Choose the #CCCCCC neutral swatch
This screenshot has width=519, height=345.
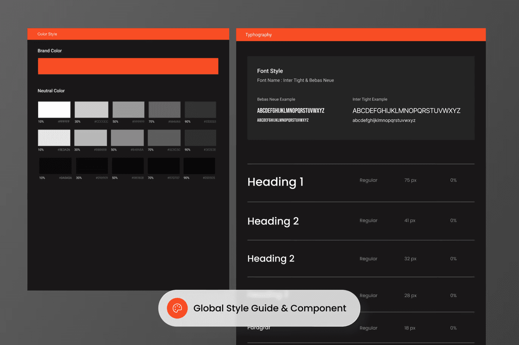coord(91,110)
